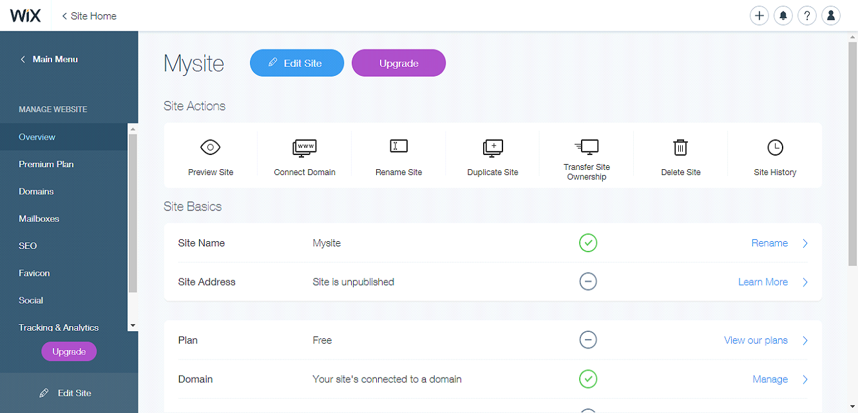Screen dimensions: 858x413
Task: Open the notifications bell icon
Action: 783,16
